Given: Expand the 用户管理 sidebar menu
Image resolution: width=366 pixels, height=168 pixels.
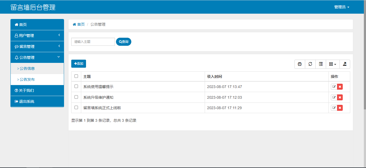Looking at the screenshot, I should [37, 36].
